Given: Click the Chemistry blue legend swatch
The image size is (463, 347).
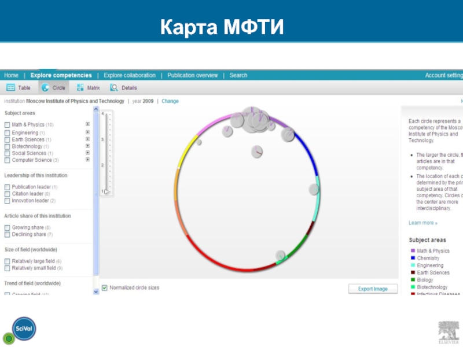Looking at the screenshot, I should [x=413, y=258].
